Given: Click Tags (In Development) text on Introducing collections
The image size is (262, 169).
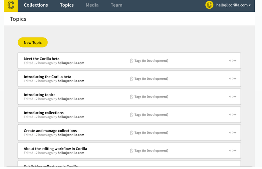Looking at the screenshot, I should coord(151,115).
